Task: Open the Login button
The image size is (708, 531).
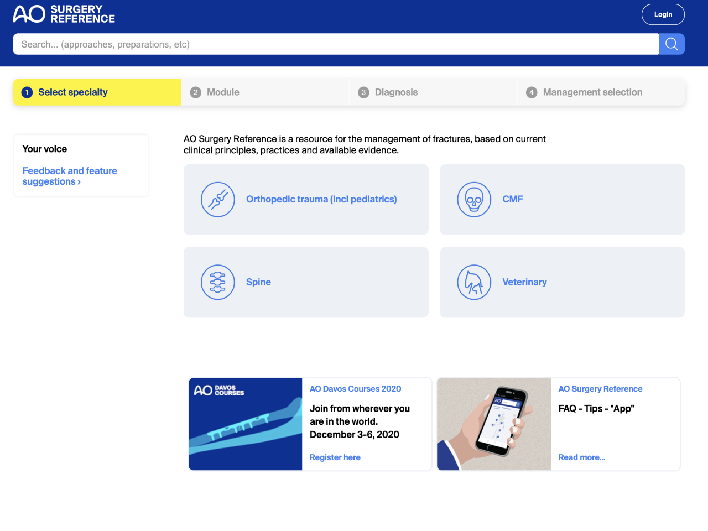Action: coord(663,14)
